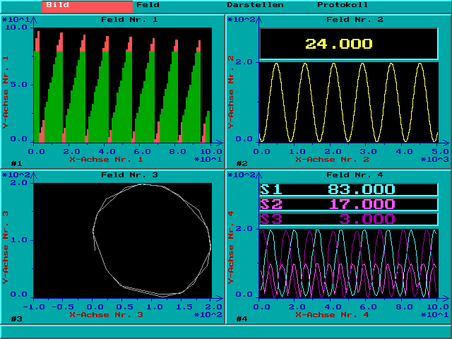This screenshot has width=452, height=339.
Task: Click the #1 field marker
Action: (16, 164)
